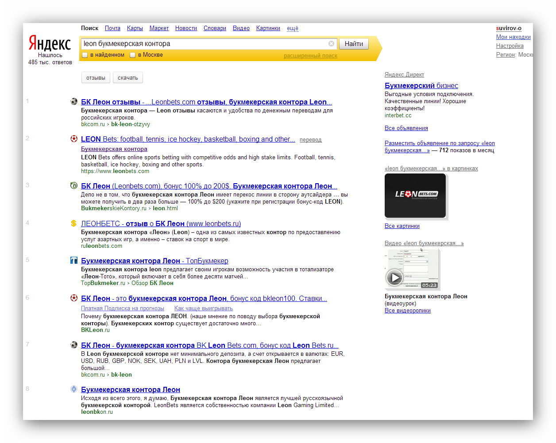Open the бонус код bkleon100 result title
Screen dimensions: 556x443
click(x=204, y=299)
